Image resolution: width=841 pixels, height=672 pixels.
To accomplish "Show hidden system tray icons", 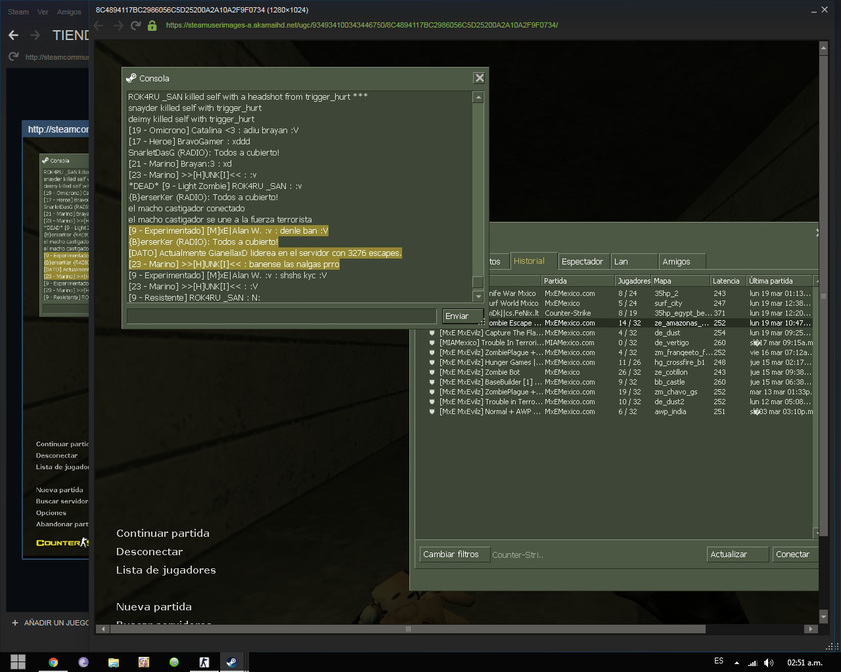I will coord(737,663).
